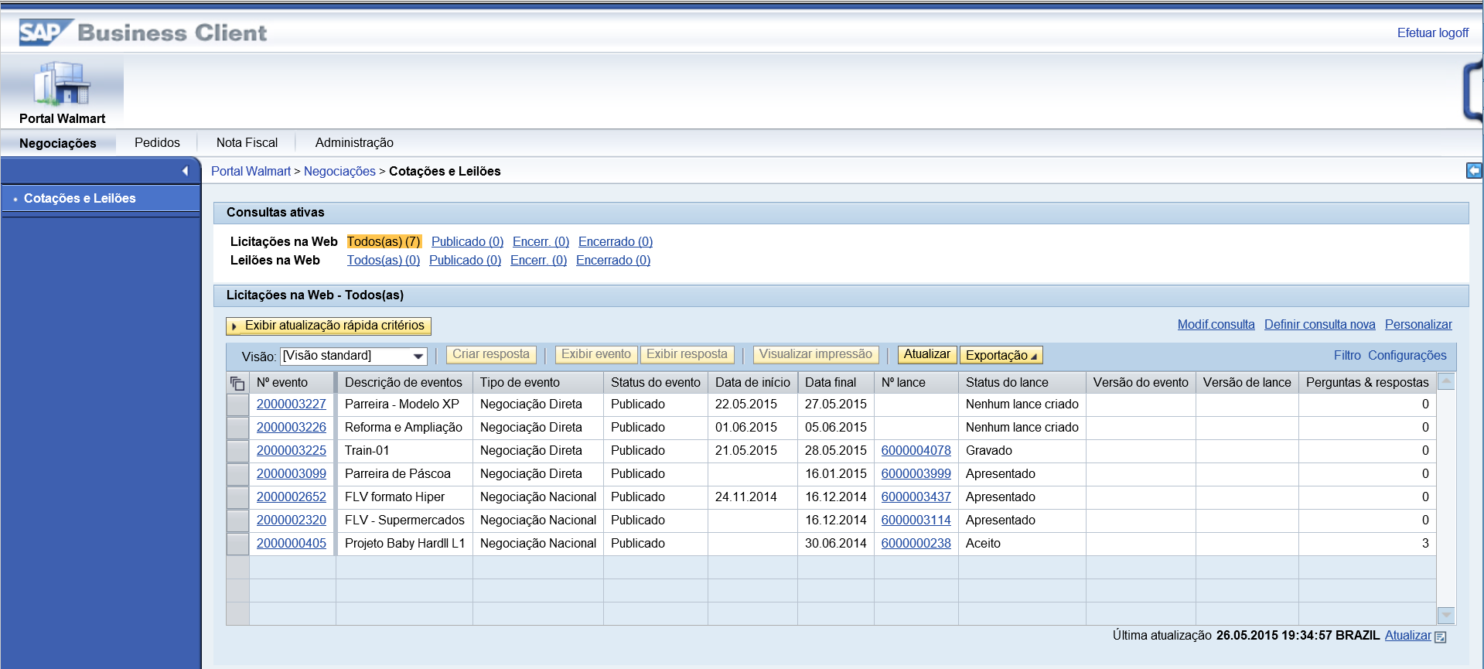The width and height of the screenshot is (1484, 669).
Task: Collapse the left navigation panel arrow
Action: pos(185,171)
